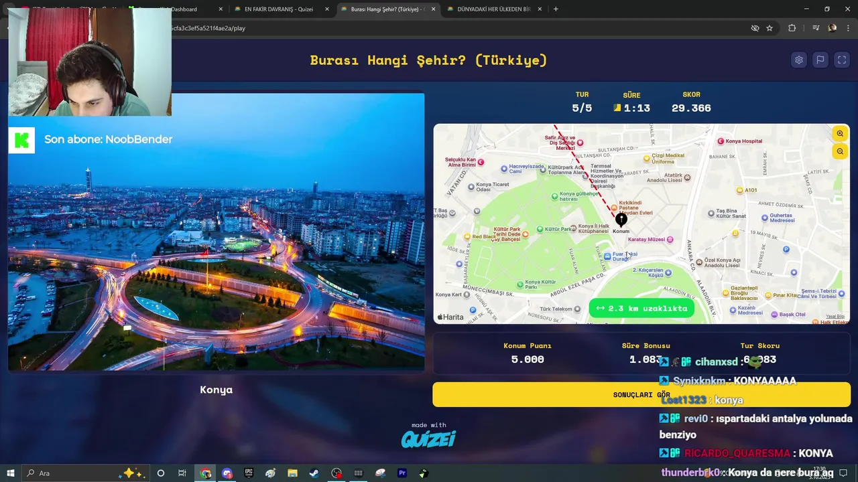Click the SKOR value 29.366
The image size is (858, 482).
point(691,108)
